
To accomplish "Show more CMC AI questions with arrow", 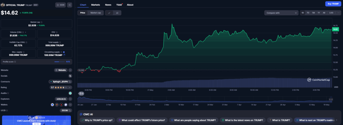I will point(337,120).
